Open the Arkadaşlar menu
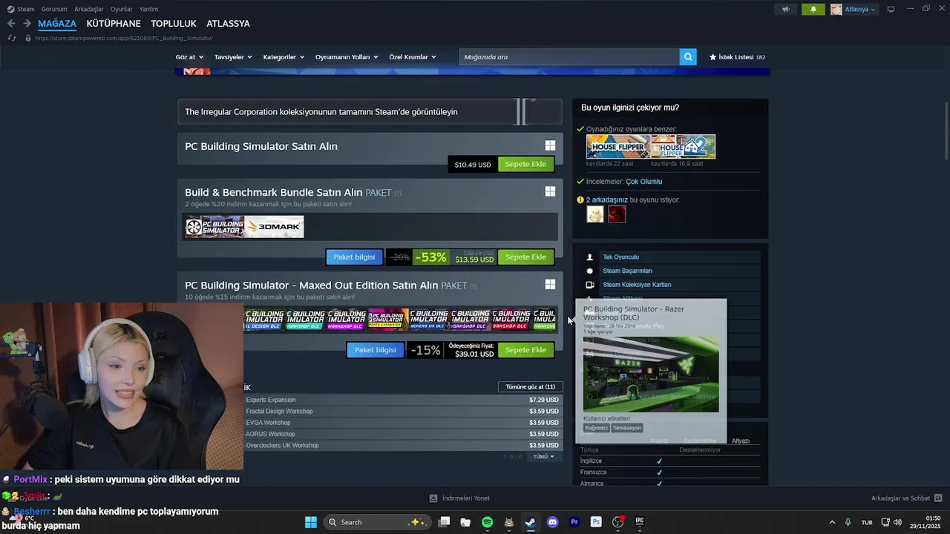The height and width of the screenshot is (534, 950). pos(89,9)
